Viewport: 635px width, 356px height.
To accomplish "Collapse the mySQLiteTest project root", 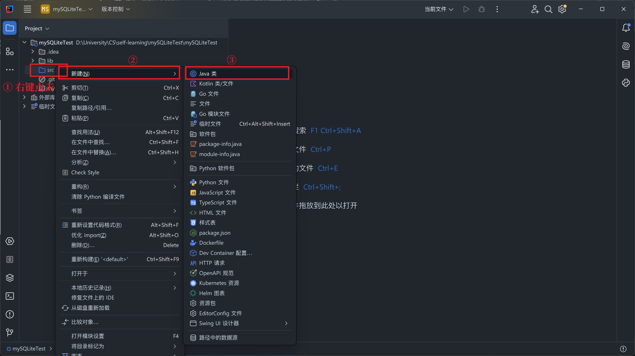I will point(25,42).
